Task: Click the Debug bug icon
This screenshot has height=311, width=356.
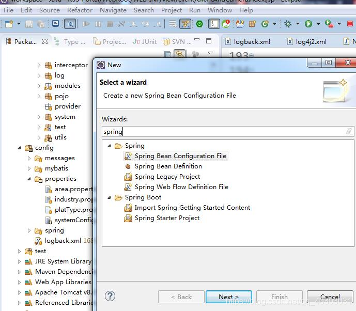Action: click(x=288, y=24)
